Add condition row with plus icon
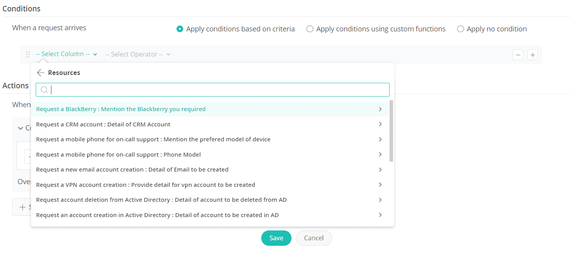This screenshot has width=570, height=254. pyautogui.click(x=532, y=55)
